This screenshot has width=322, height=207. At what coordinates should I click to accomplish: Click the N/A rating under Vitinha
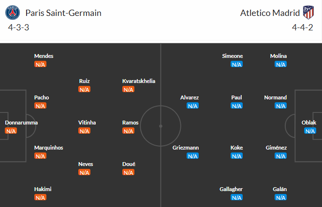[85, 131]
